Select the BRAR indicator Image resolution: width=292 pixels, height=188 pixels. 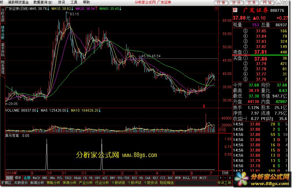tap(78, 178)
